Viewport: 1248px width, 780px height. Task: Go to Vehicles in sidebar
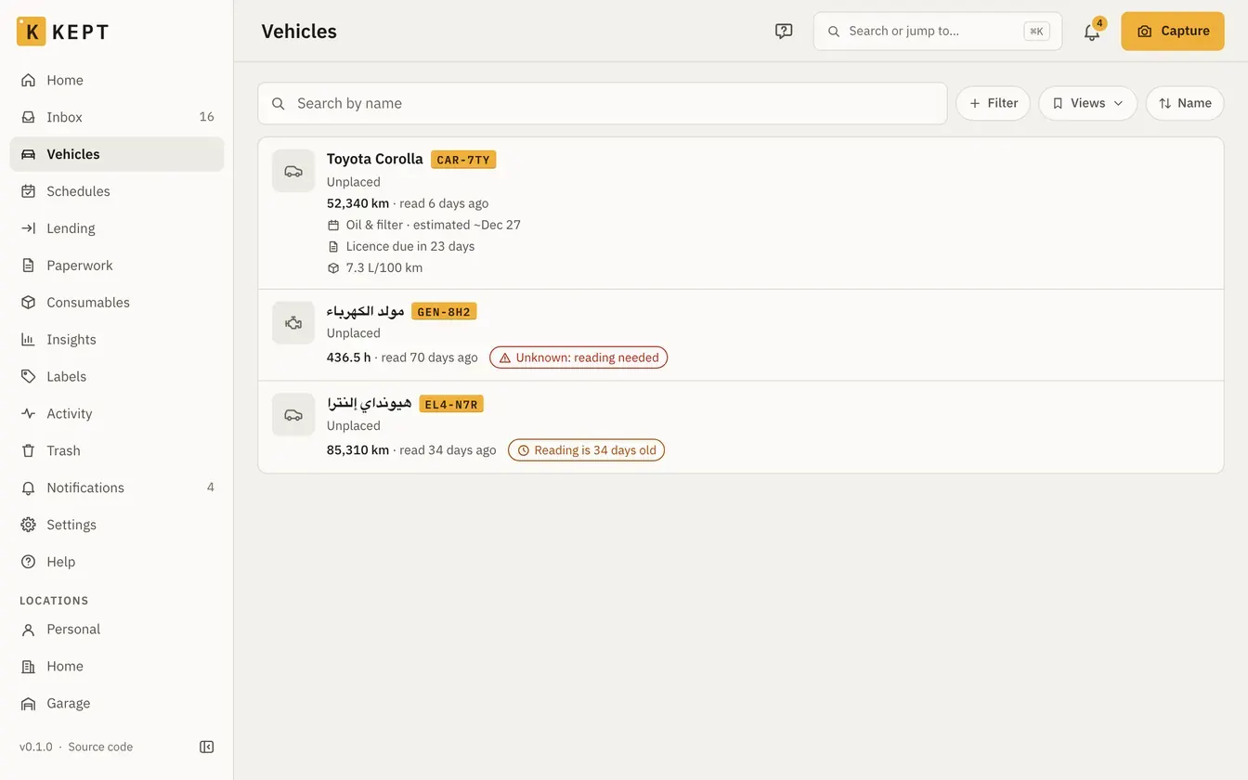(117, 154)
